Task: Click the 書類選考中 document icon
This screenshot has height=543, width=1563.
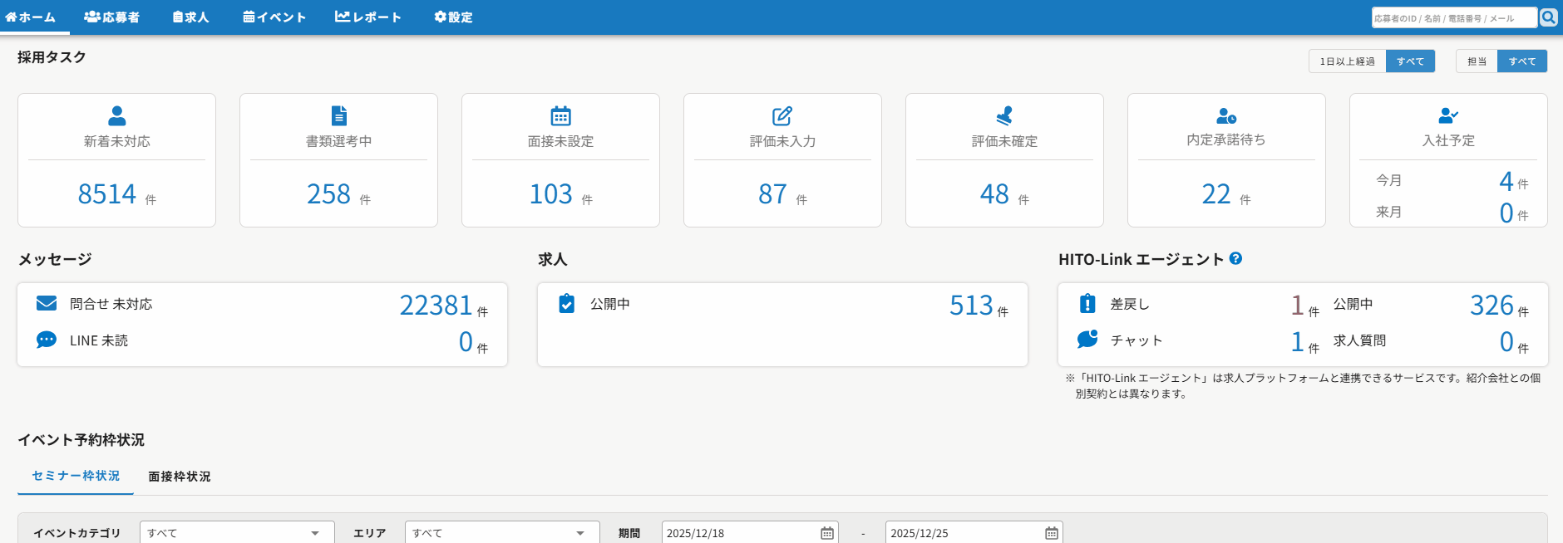Action: (339, 115)
